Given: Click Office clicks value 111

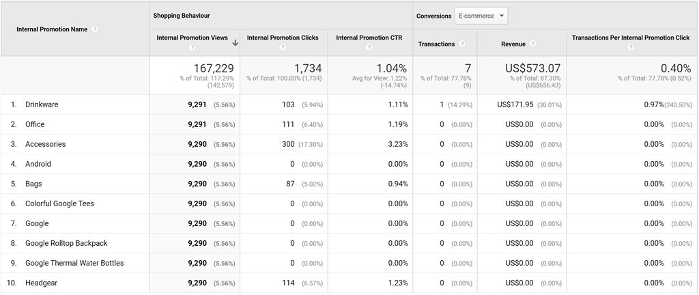Looking at the screenshot, I should (289, 124).
